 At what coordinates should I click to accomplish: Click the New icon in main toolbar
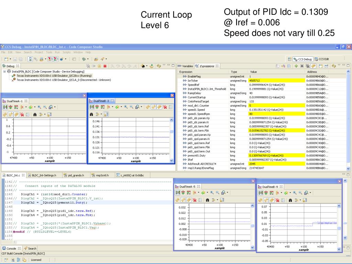[x=6, y=59]
